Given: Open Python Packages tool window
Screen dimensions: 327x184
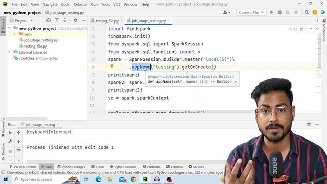Looking at the screenshot, I should [71, 167].
